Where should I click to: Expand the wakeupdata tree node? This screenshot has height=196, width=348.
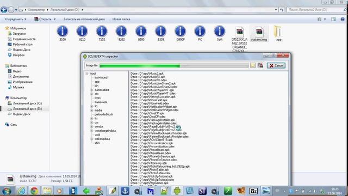click(x=92, y=139)
